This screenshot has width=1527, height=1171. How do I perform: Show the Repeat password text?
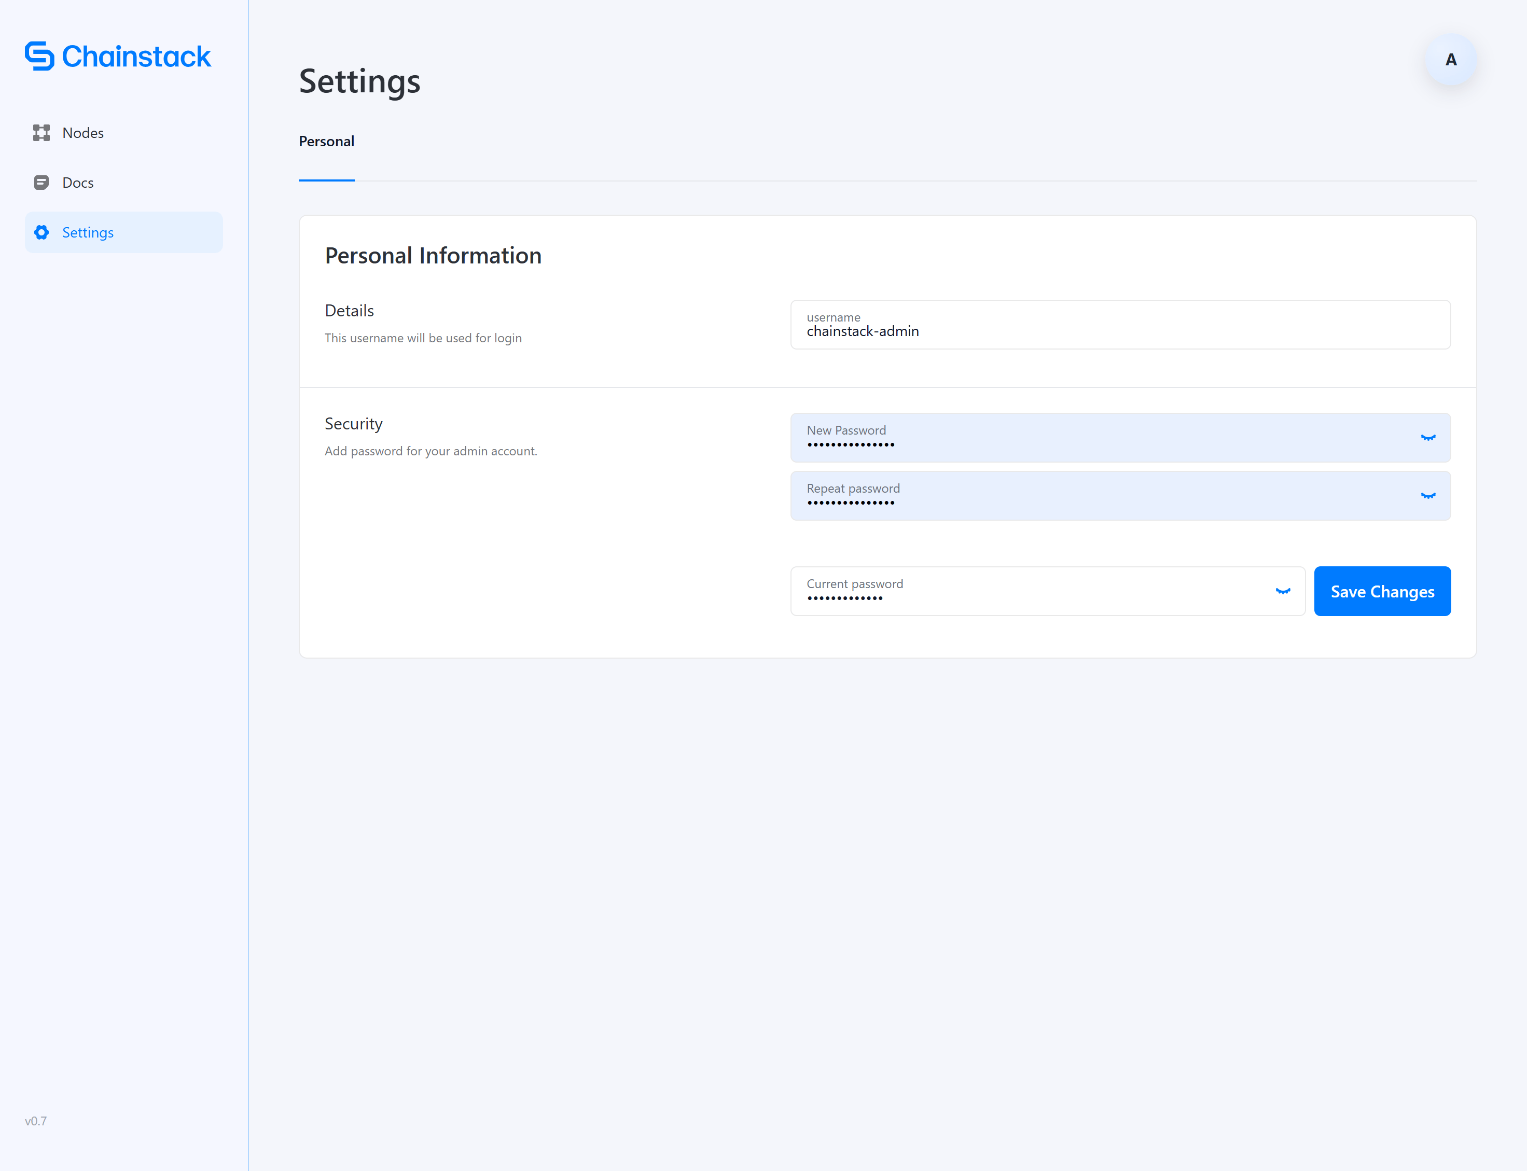pos(1428,496)
